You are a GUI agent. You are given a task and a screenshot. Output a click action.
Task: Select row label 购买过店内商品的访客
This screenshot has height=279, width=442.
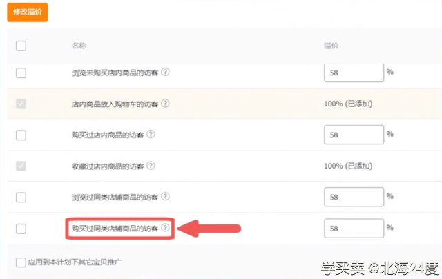(108, 135)
